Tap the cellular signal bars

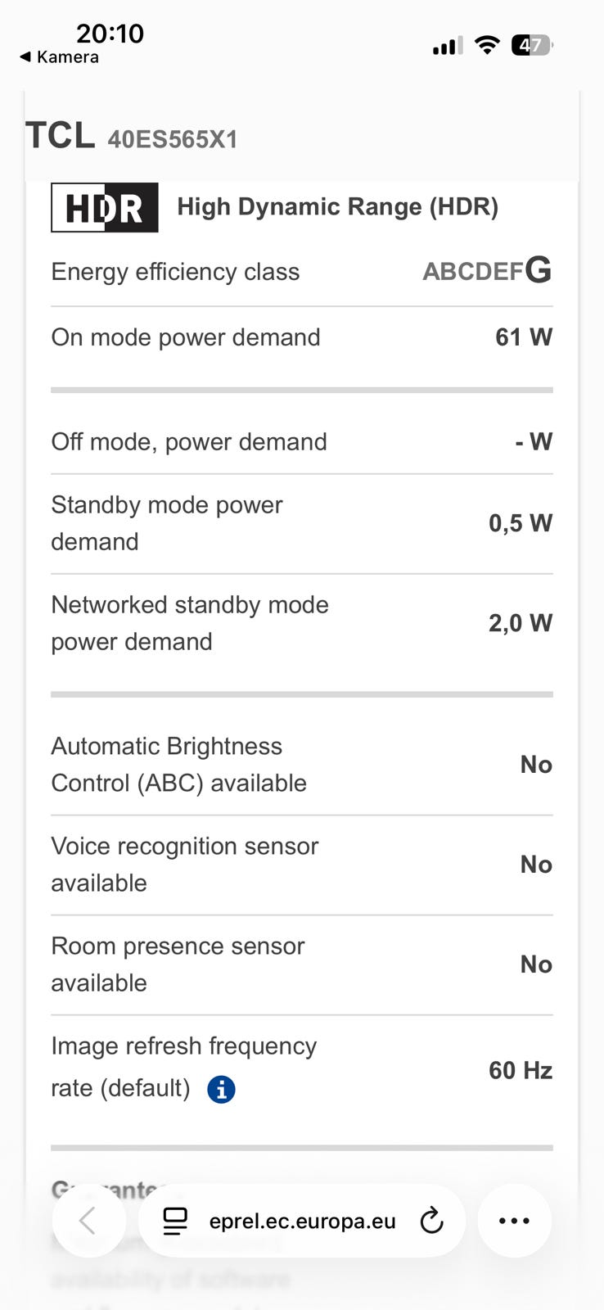(x=447, y=46)
